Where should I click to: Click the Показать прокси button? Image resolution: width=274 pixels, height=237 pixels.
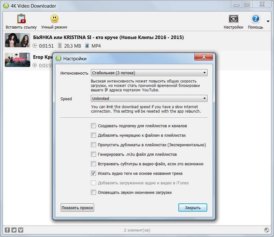(77, 207)
